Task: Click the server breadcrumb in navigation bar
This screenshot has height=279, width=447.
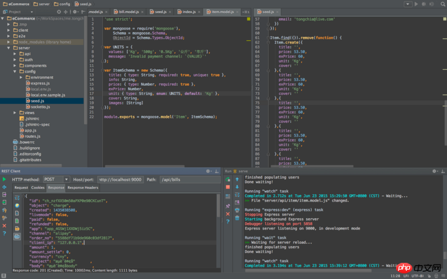Action: click(41, 4)
